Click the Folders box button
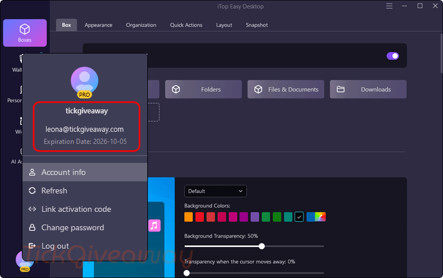The width and height of the screenshot is (443, 278). pyautogui.click(x=204, y=89)
